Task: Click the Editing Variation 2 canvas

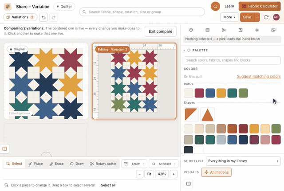Action: (134, 81)
